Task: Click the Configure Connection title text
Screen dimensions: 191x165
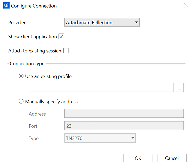Action: [34, 6]
